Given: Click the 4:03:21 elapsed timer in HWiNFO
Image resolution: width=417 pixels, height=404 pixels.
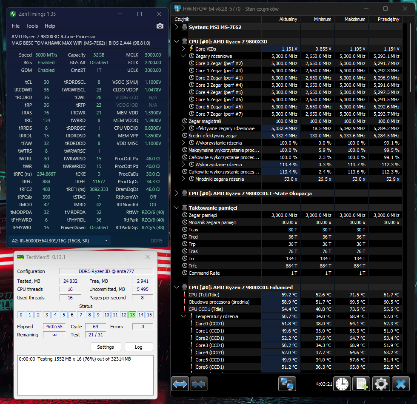Looking at the screenshot, I should tap(324, 384).
